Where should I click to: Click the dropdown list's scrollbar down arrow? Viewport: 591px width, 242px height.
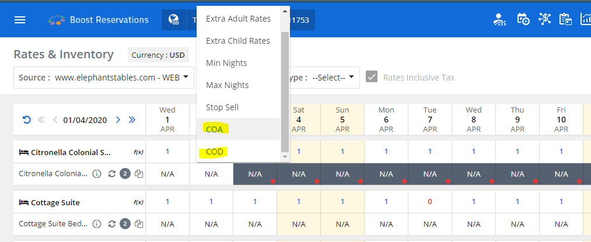[285, 157]
